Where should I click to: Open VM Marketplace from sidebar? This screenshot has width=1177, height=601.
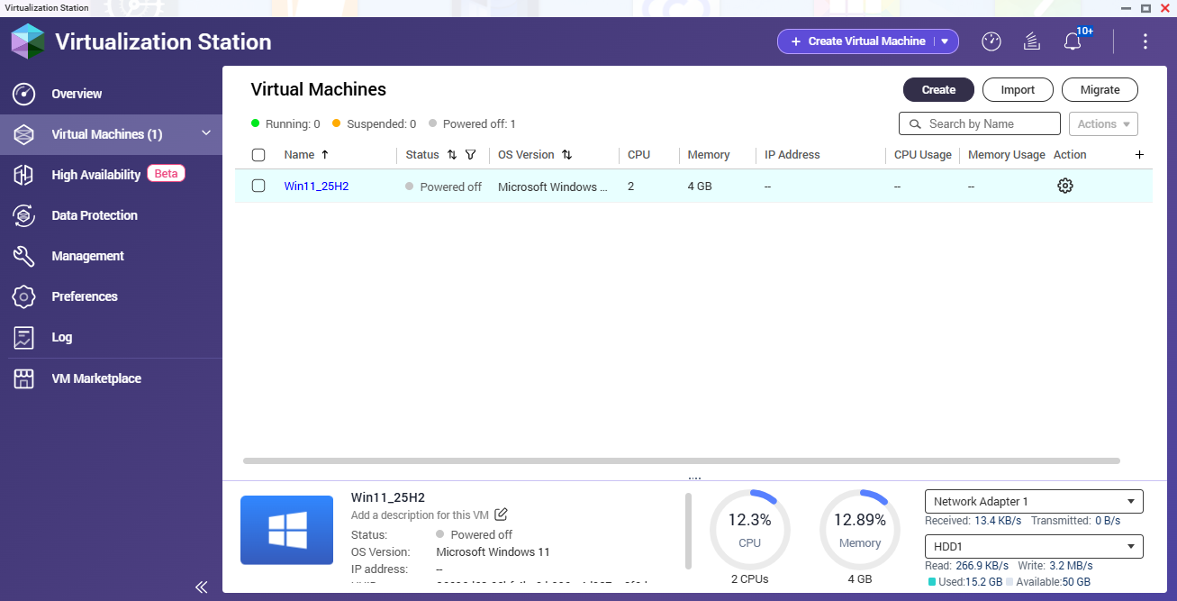(x=95, y=378)
